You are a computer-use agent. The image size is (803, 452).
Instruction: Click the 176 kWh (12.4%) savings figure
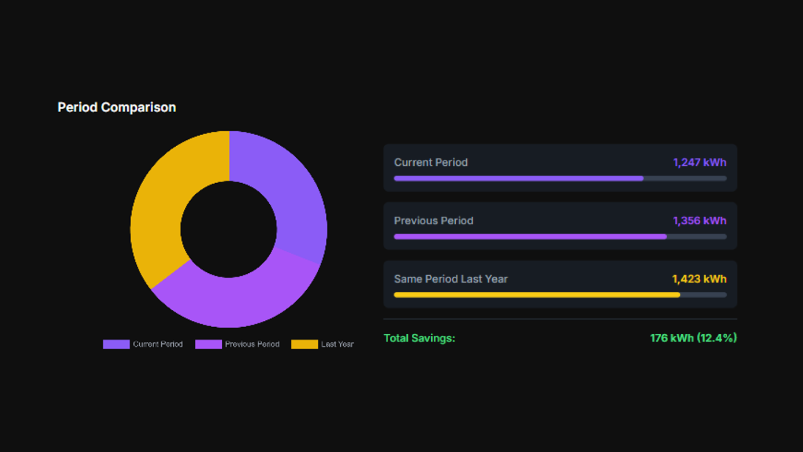[x=693, y=338]
